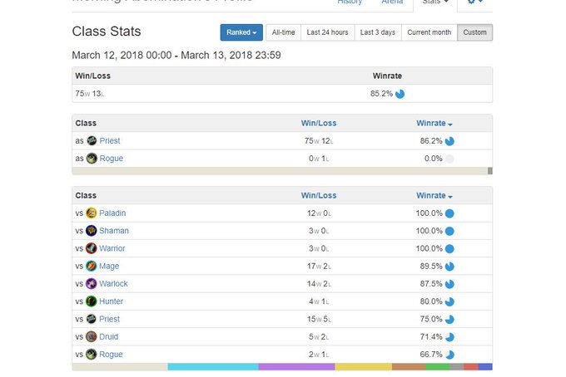Click the 86.2% Priest winrate pie icon
This screenshot has width=566, height=377.
click(x=449, y=141)
